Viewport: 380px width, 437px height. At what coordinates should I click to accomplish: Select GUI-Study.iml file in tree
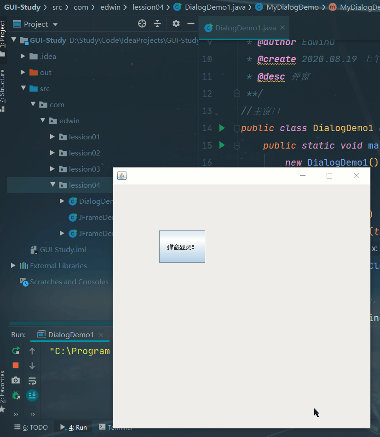(63, 249)
